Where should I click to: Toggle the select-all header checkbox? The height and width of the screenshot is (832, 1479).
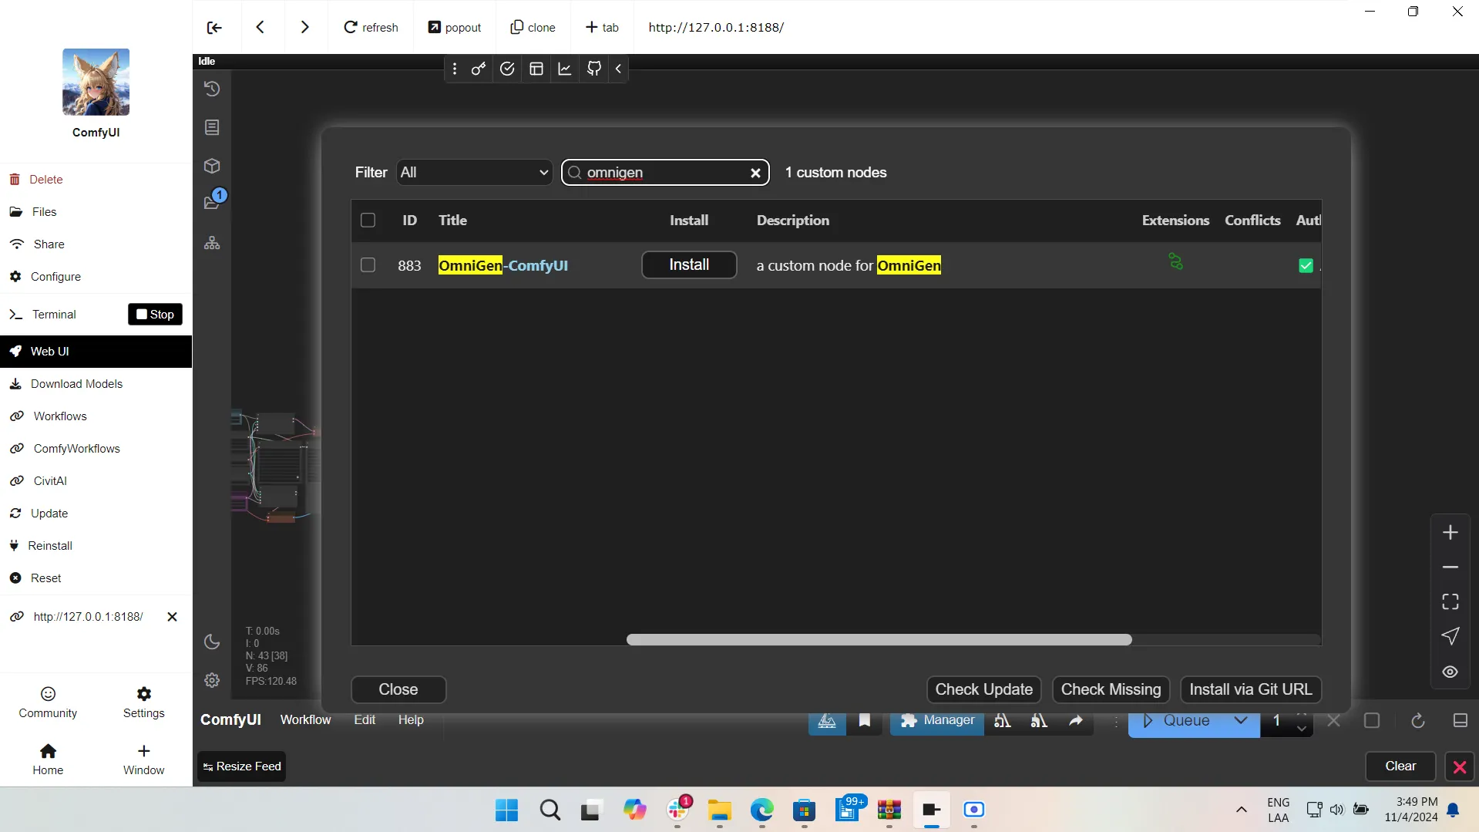(368, 221)
